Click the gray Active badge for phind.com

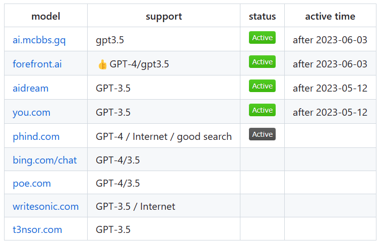tap(262, 134)
